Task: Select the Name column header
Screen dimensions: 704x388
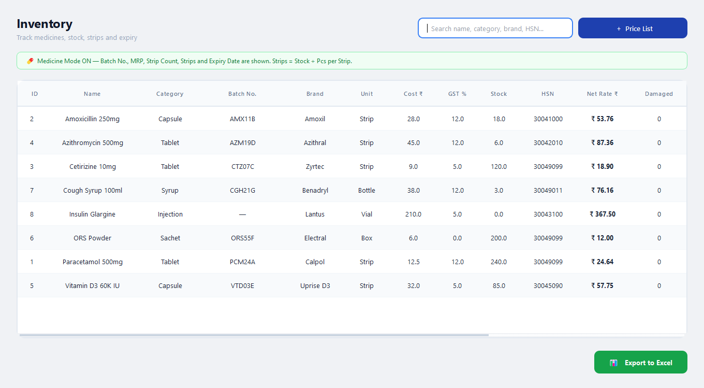Action: coord(92,94)
